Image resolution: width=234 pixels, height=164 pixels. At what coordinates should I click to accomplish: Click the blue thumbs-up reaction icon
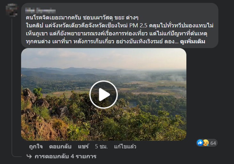[200, 143]
